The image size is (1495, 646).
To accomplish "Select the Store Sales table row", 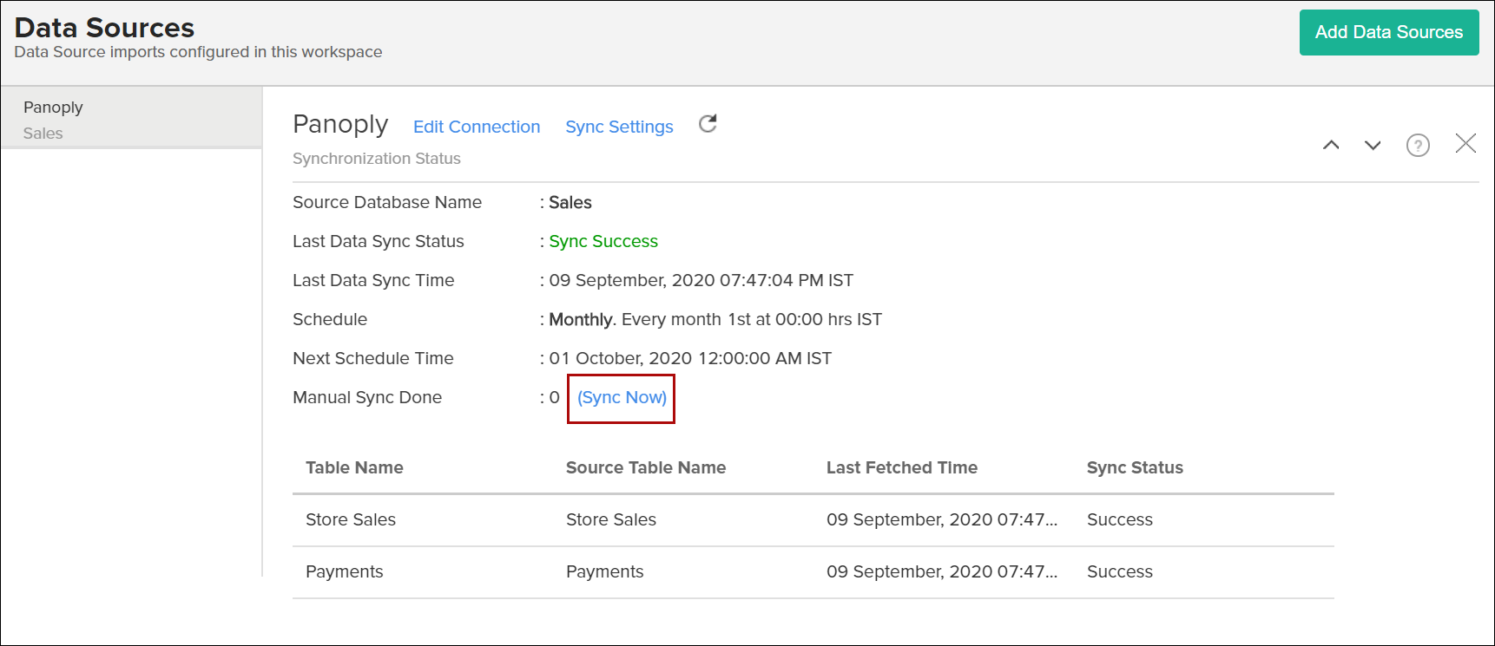I will (351, 520).
